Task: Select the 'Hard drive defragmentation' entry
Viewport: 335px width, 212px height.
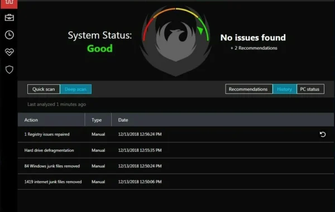Action: click(49, 150)
